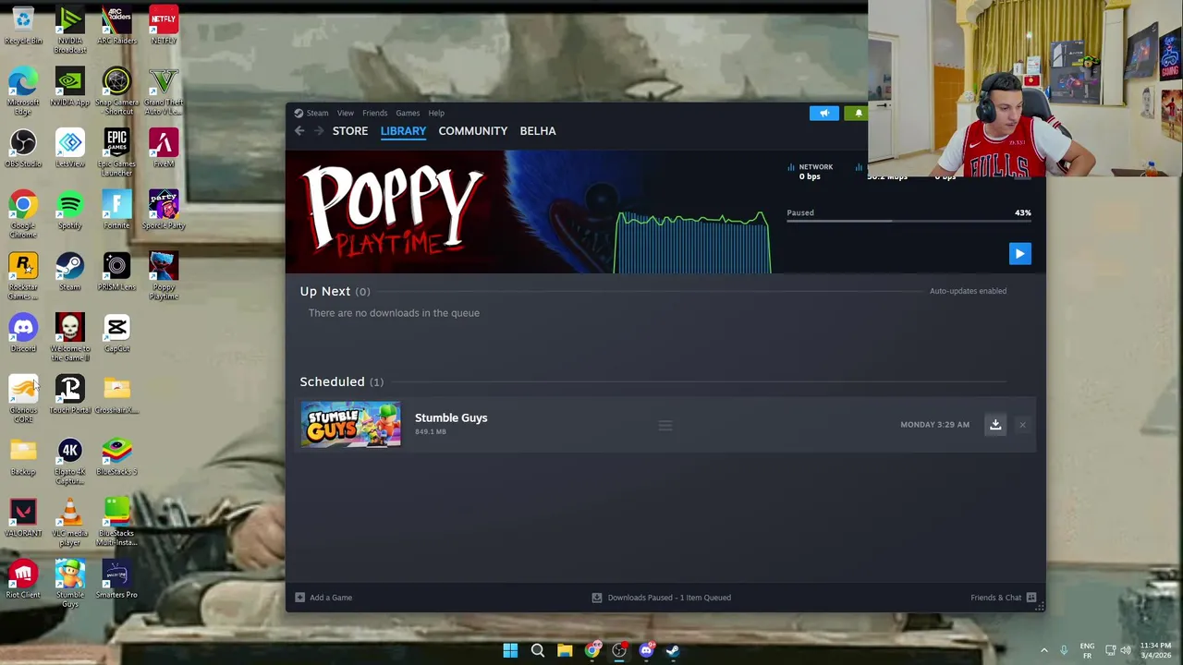Open the Windows Start button

click(x=510, y=650)
